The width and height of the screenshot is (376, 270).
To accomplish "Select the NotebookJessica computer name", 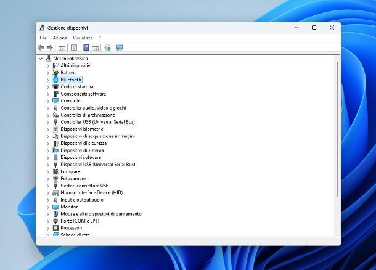I will (70, 59).
